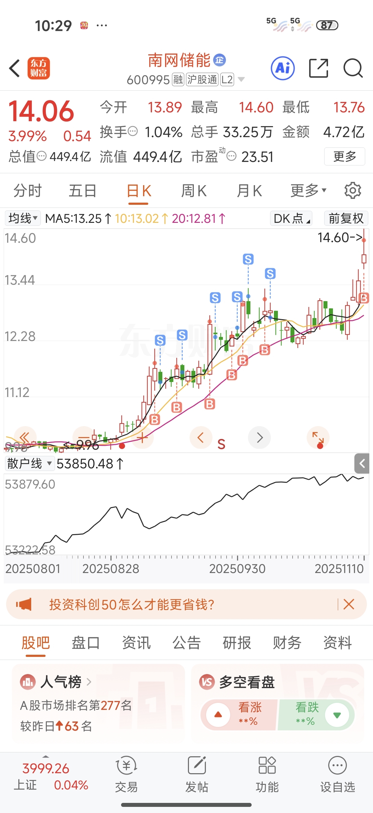Screen dimensions: 373x813
Task: Tap A股市场排名第277名 text
Action: (x=76, y=705)
